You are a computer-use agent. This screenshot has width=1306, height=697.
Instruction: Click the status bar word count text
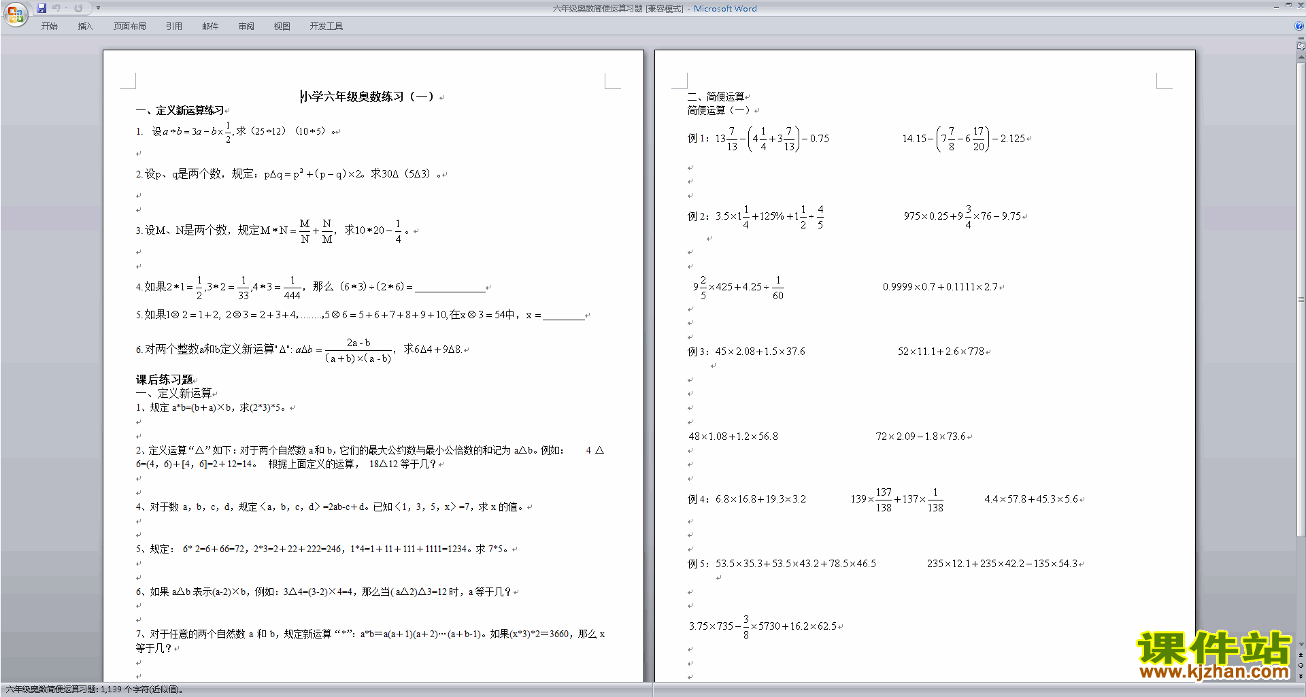point(94,690)
